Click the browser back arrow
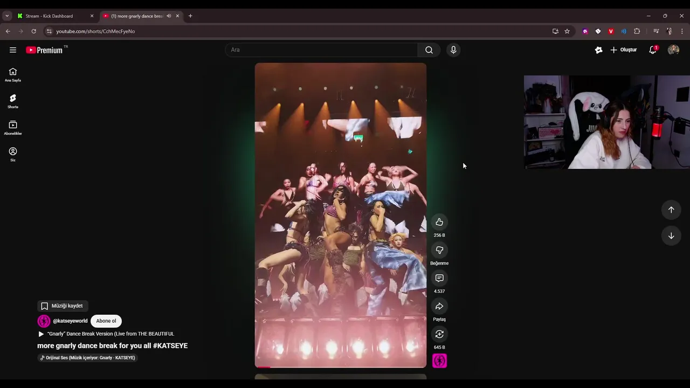This screenshot has height=388, width=690. point(8,31)
